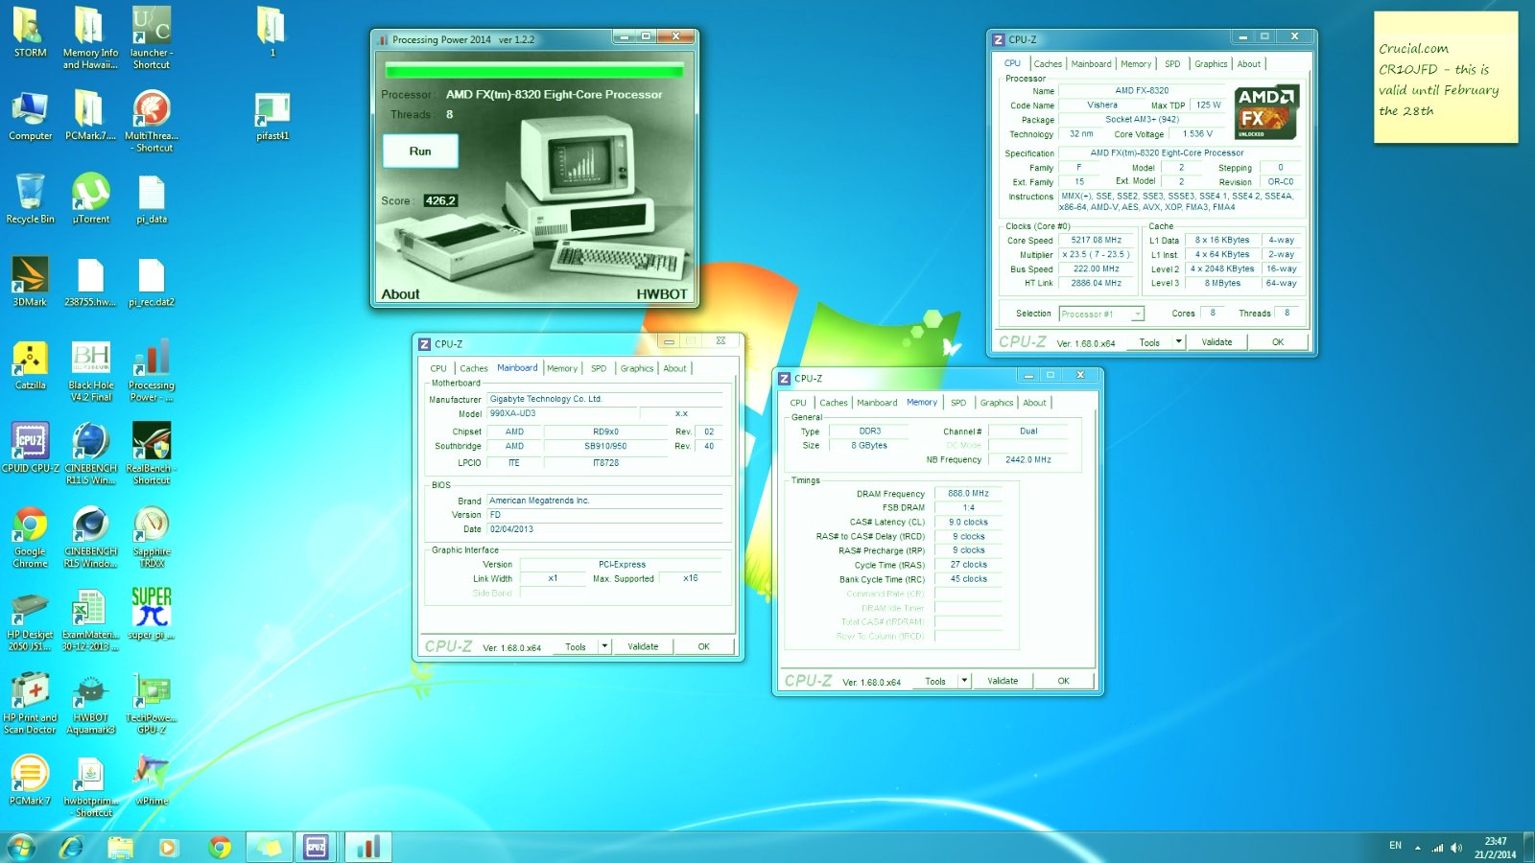Click the 426.2 score field
Image resolution: width=1535 pixels, height=863 pixels.
[x=440, y=200]
